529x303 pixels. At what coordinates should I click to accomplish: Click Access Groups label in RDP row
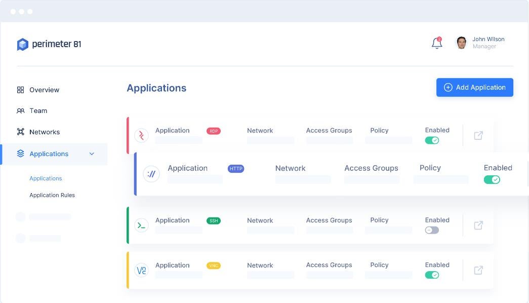click(329, 130)
